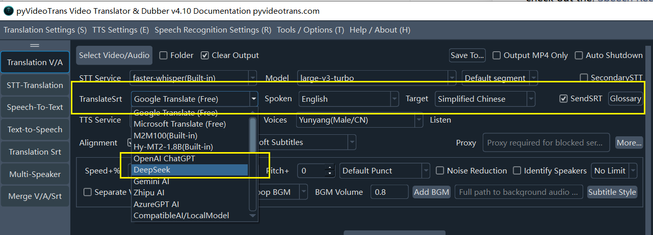Enable the Noise Reduction checkbox
653x235 pixels.
440,171
